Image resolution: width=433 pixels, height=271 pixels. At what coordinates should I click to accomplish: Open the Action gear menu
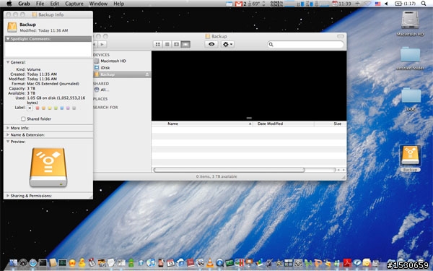227,44
